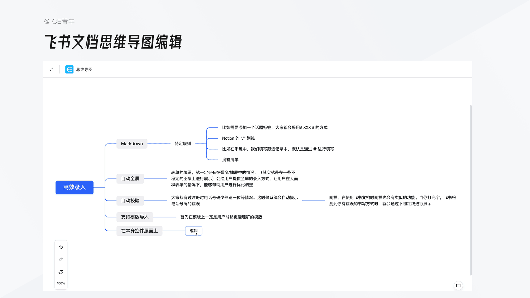Click the vertical scrollbar on the canvas
The width and height of the screenshot is (530, 298).
point(471,190)
